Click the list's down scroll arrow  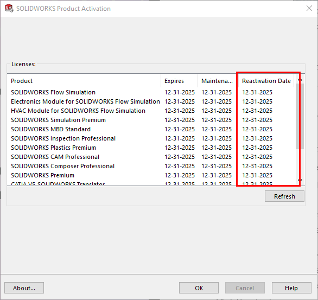[x=300, y=180]
